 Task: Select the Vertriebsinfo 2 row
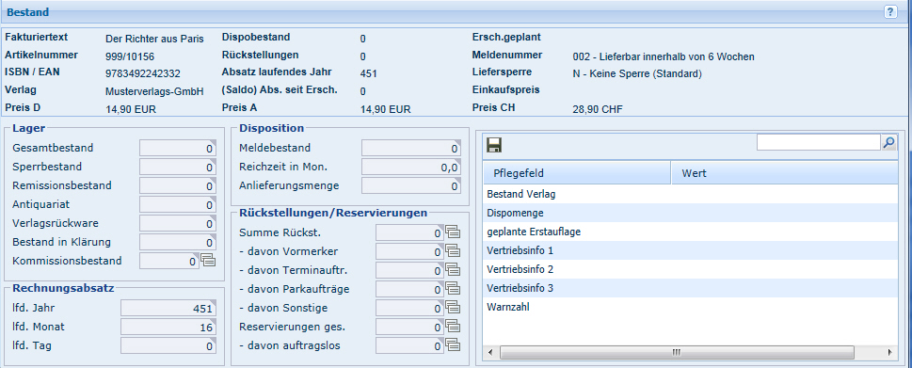coord(691,270)
